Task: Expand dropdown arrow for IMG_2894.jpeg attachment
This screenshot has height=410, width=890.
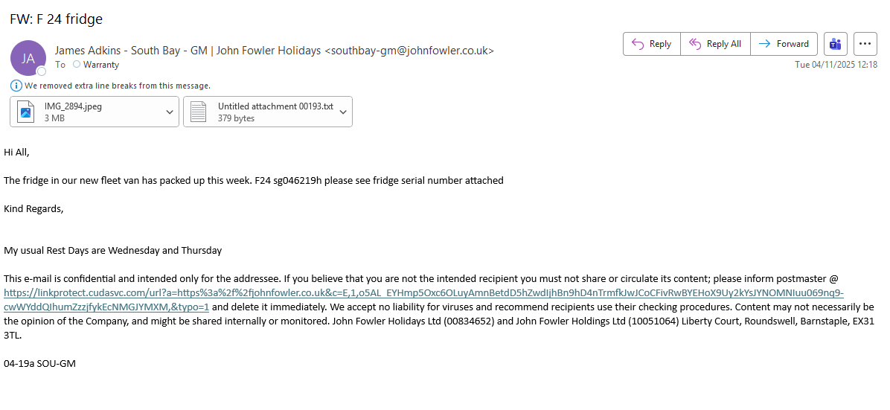Action: [170, 112]
